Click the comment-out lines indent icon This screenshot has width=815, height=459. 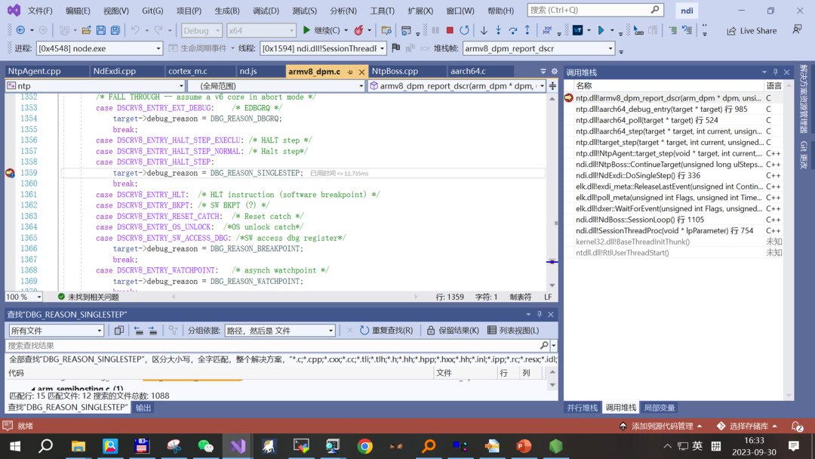[x=672, y=31]
